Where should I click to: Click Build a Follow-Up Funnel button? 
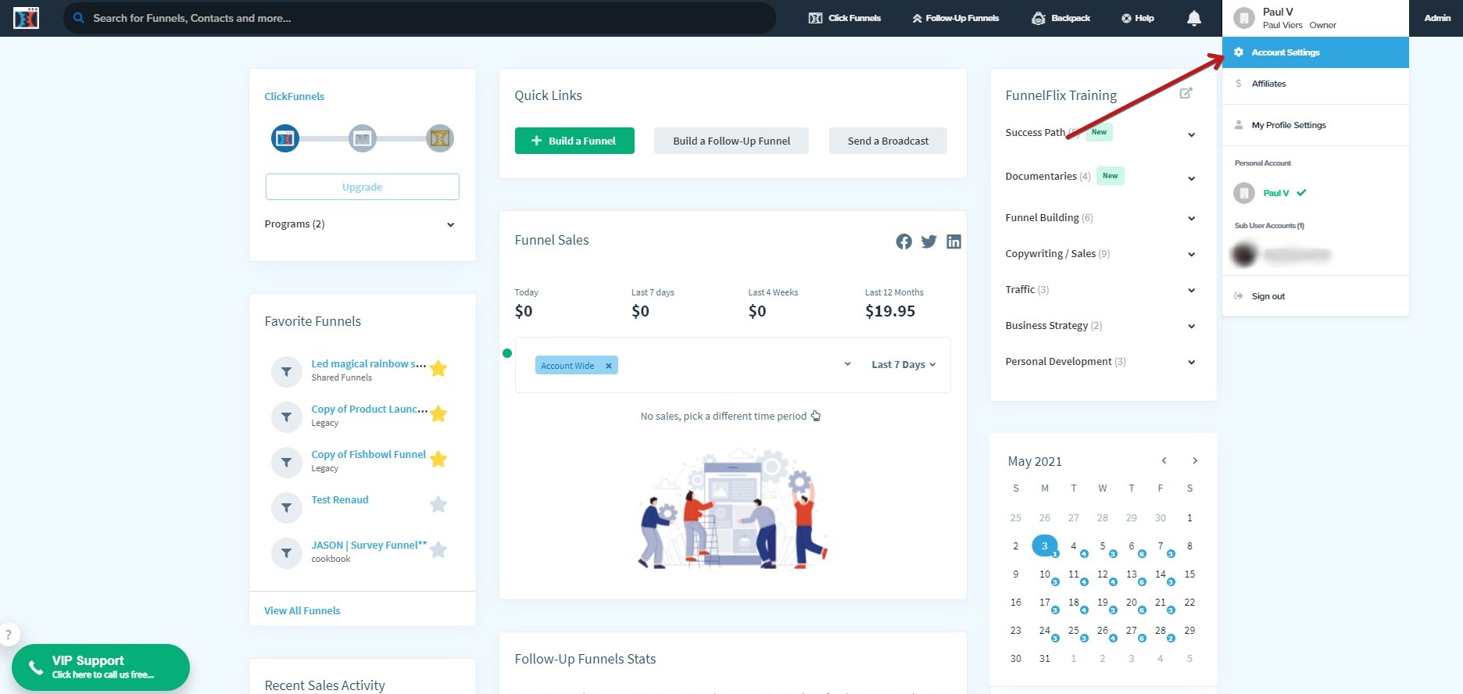click(731, 141)
